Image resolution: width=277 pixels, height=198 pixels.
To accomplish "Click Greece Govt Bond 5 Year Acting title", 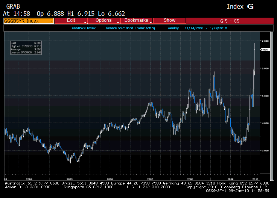I will pyautogui.click(x=130, y=28).
